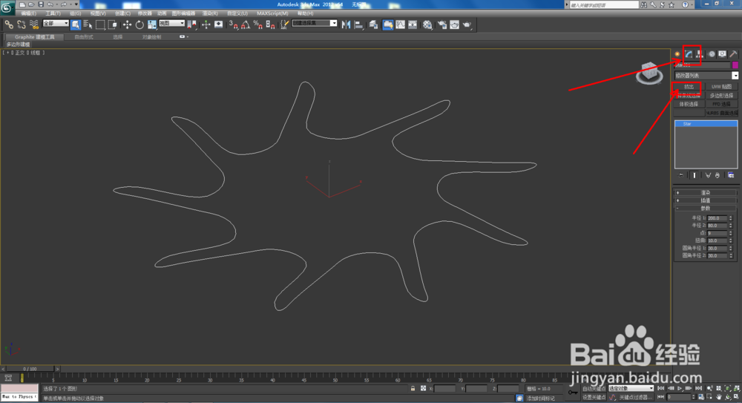
Task: Open the 创建(C) menu
Action: [122, 13]
